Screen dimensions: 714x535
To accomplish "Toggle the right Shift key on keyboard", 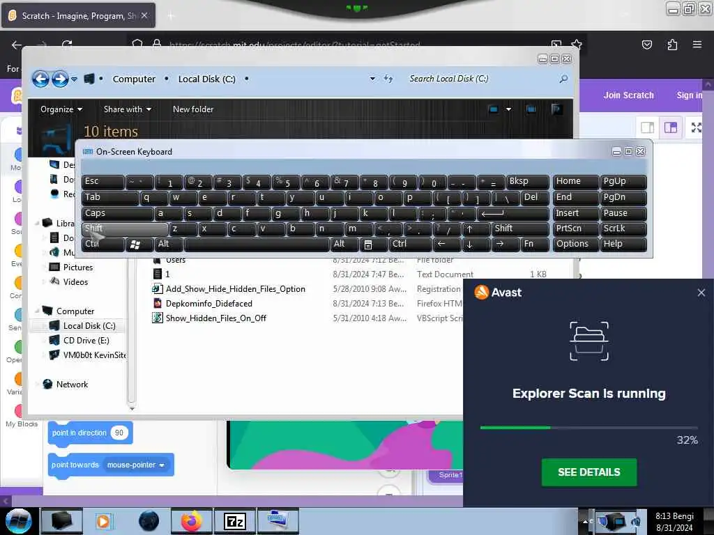I will coord(520,228).
